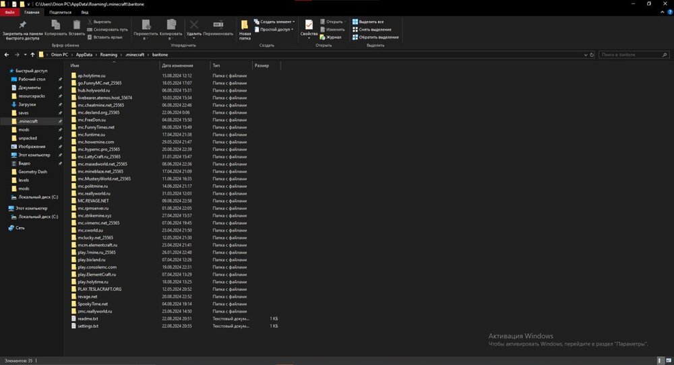Click Обратить выделение in the ribbon
This screenshot has height=365, width=674.
click(x=375, y=37)
